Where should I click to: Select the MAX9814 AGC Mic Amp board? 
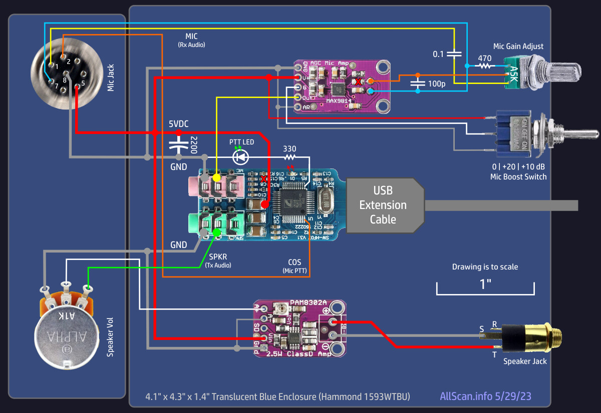(x=341, y=86)
